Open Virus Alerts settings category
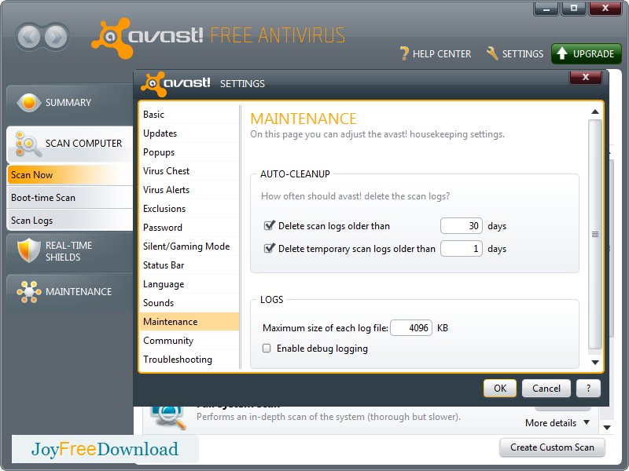629x471 pixels. pos(189,190)
